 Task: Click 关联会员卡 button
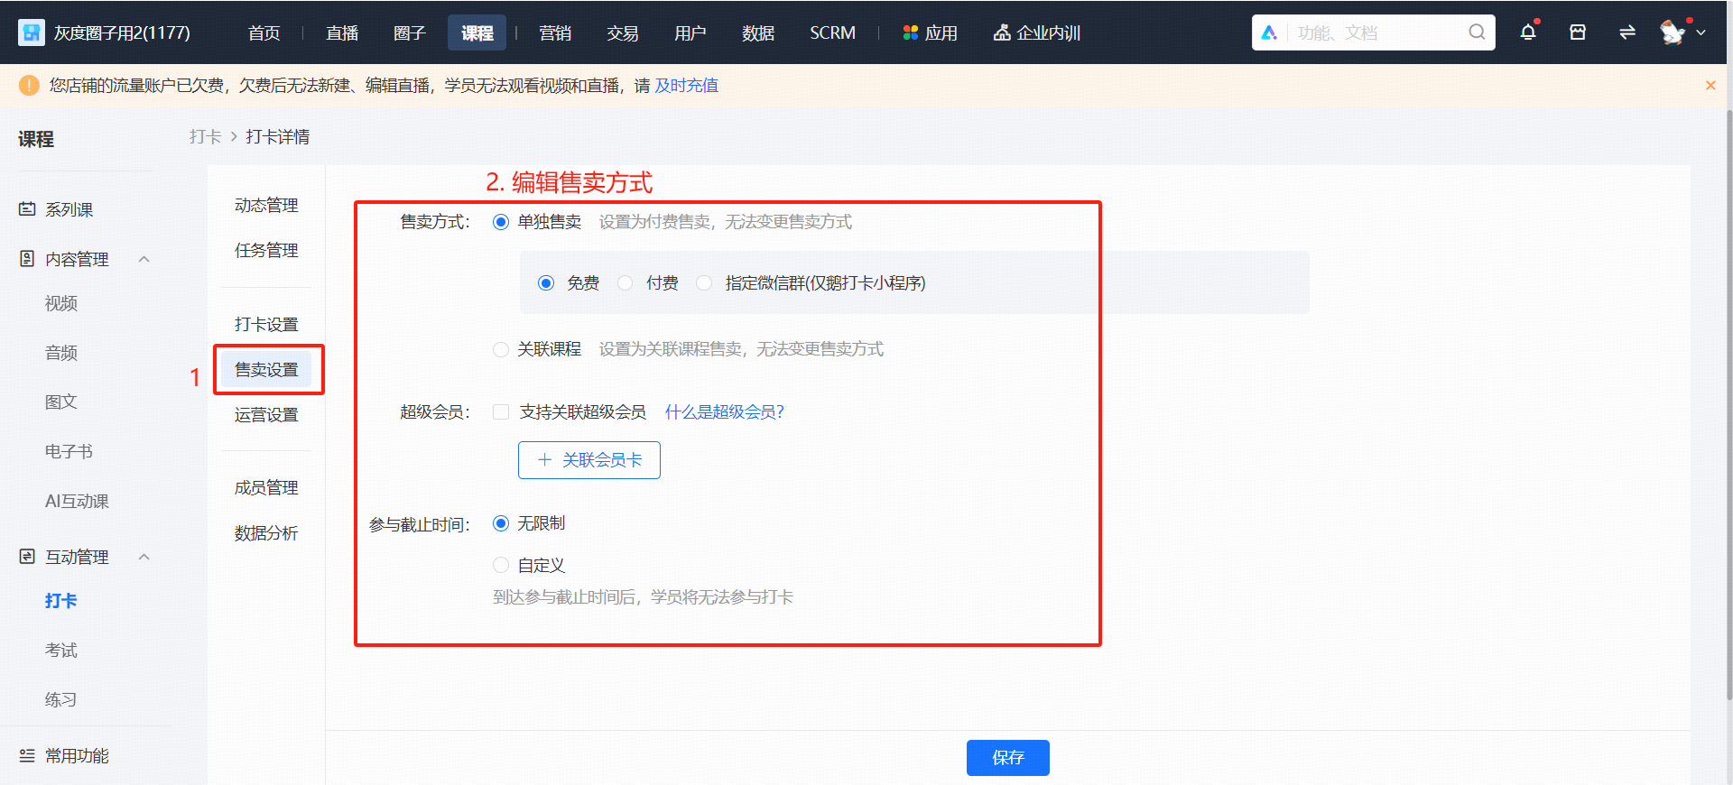tap(589, 460)
